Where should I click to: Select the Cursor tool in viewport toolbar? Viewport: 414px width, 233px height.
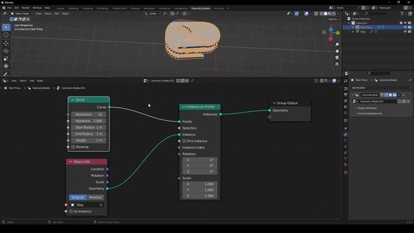coord(6,35)
